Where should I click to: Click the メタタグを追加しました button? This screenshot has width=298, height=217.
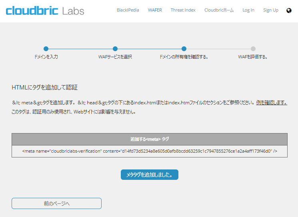[150, 175]
